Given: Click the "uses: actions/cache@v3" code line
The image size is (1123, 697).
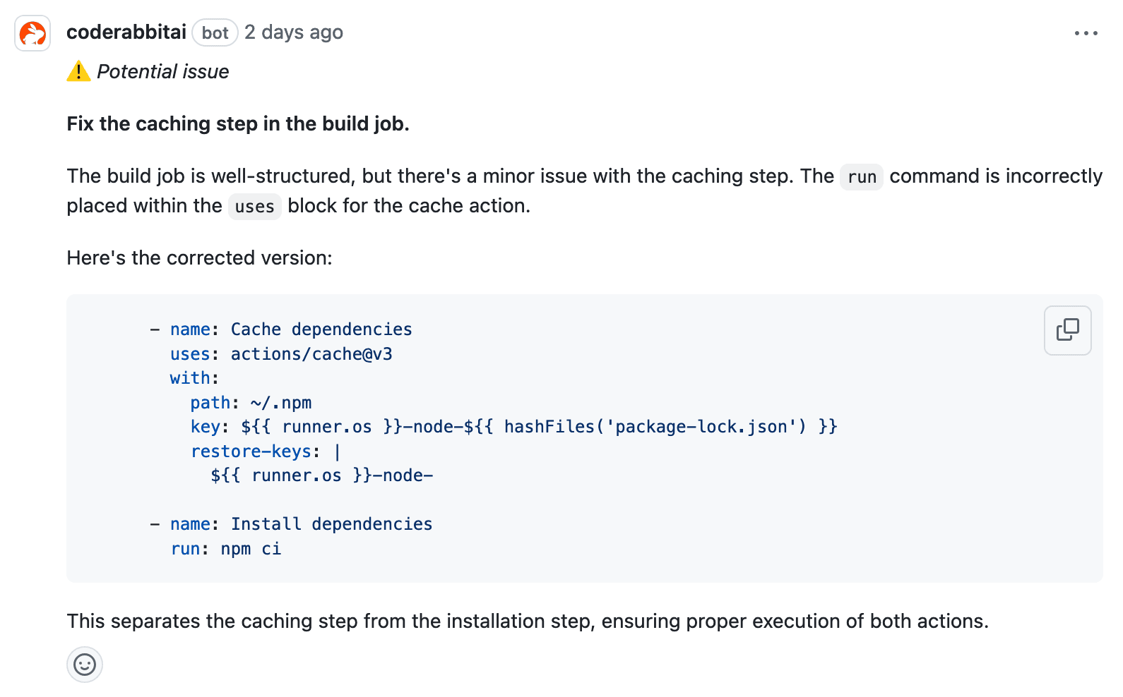Looking at the screenshot, I should [280, 354].
